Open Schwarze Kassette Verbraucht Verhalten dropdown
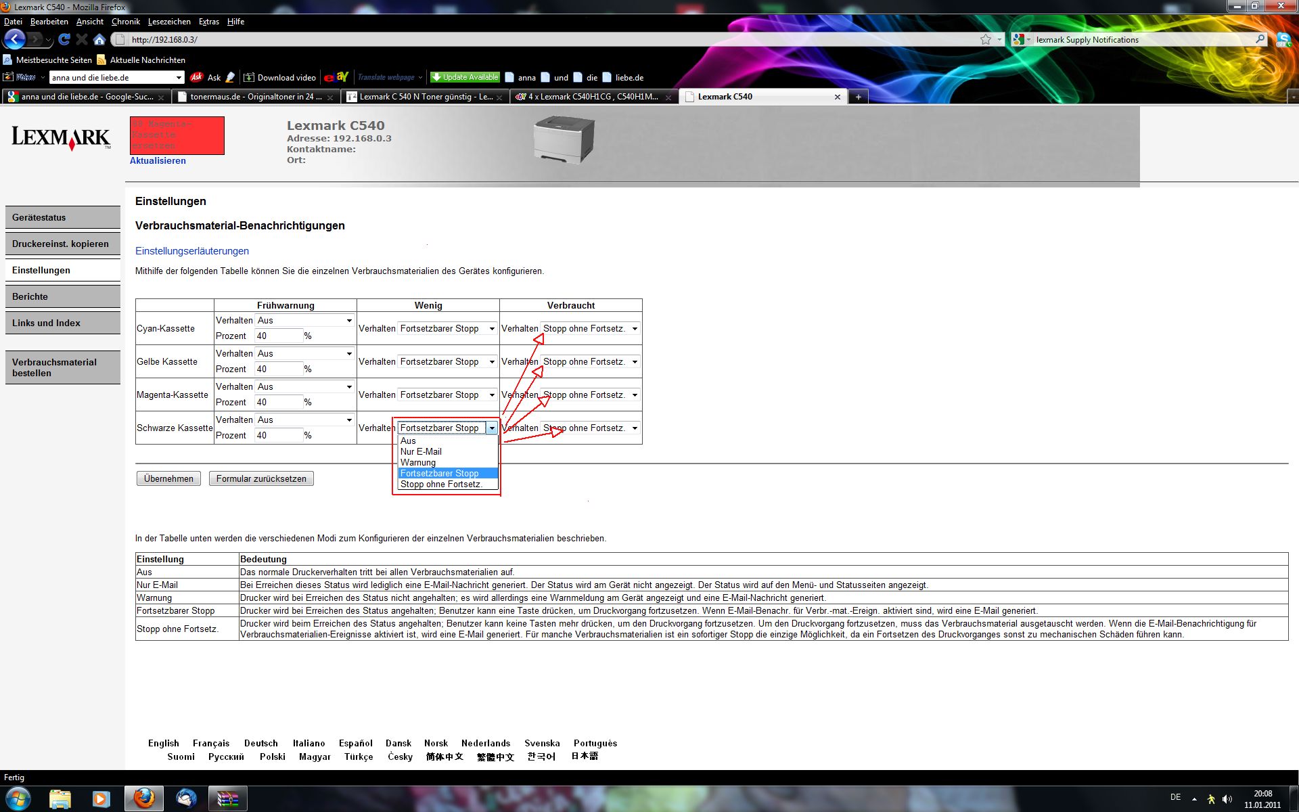The image size is (1299, 812). 590,428
